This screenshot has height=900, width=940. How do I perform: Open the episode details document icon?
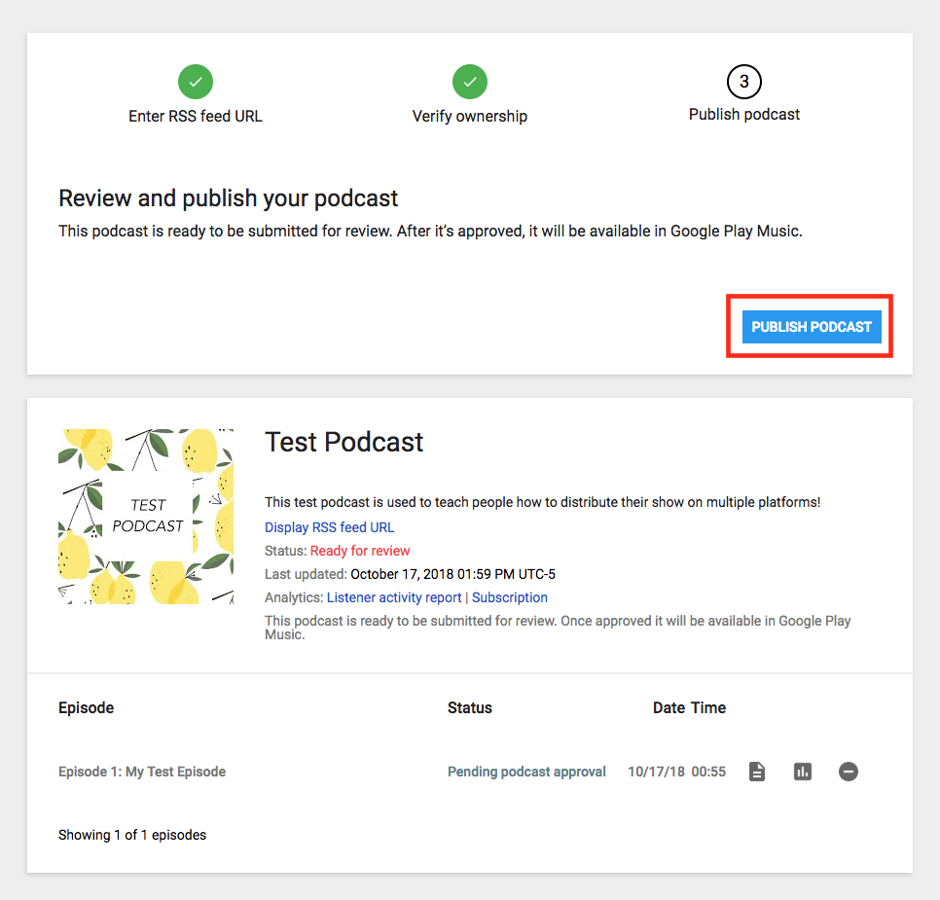tap(757, 772)
